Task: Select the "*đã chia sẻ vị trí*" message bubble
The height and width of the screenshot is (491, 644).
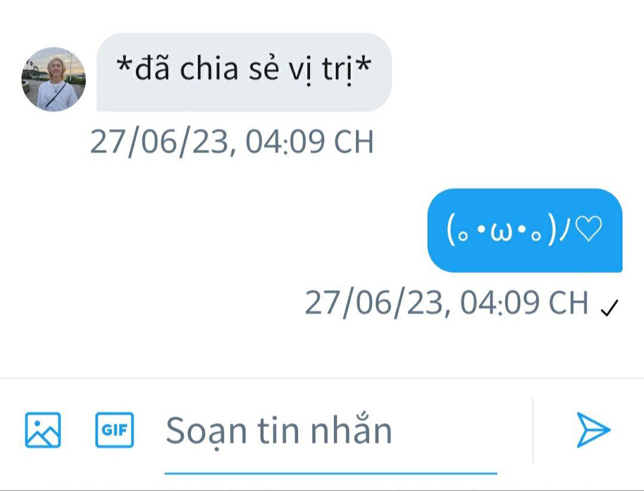Action: coord(244,72)
